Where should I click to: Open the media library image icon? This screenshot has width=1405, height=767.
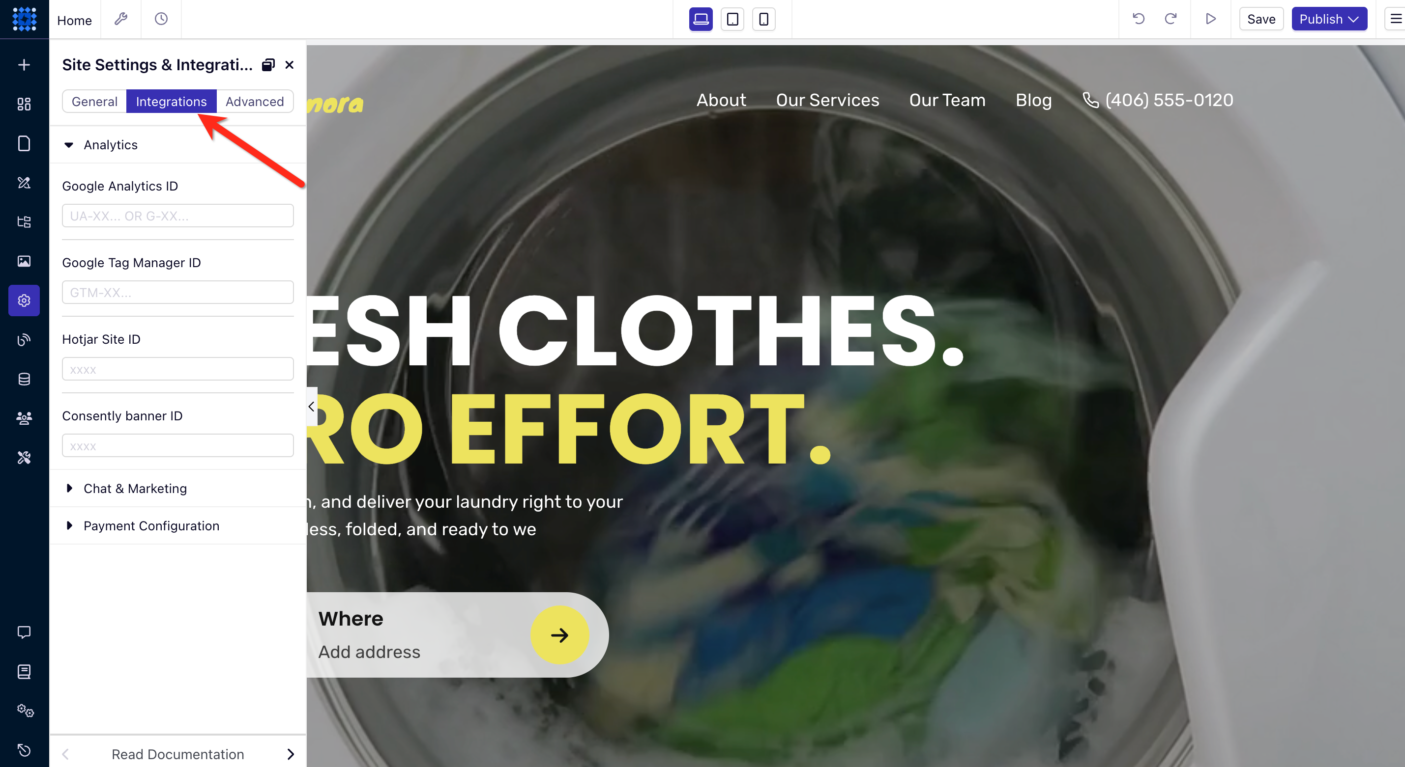(x=24, y=261)
